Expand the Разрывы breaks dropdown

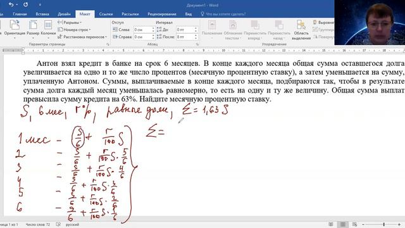(70, 23)
